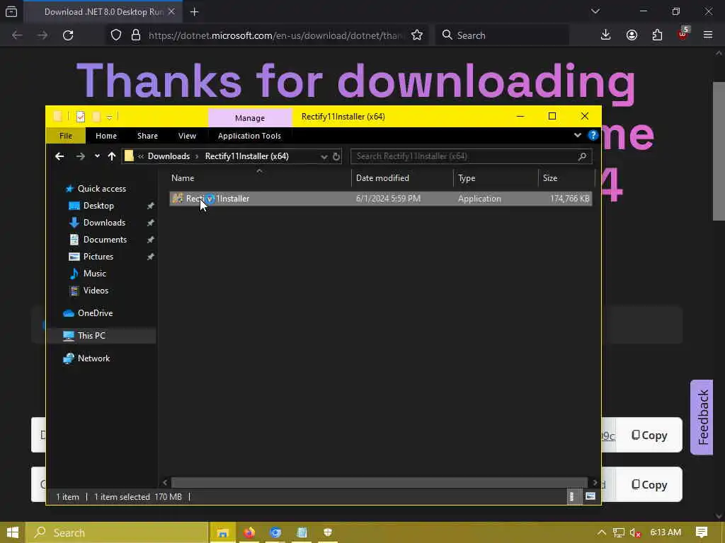Open File Explorer from taskbar
Screen dimensions: 725x543
coord(223,533)
